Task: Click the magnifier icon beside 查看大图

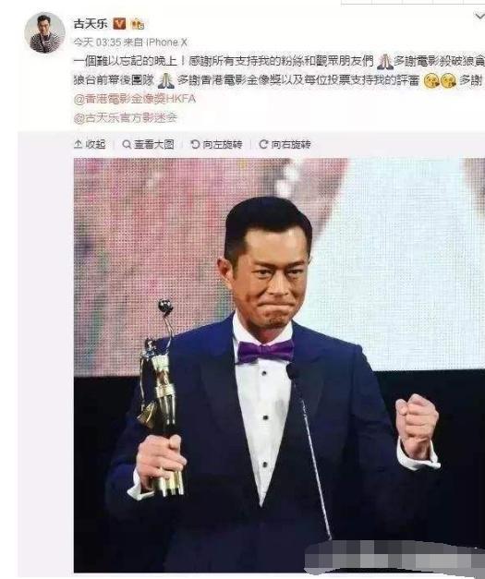Action: point(127,144)
